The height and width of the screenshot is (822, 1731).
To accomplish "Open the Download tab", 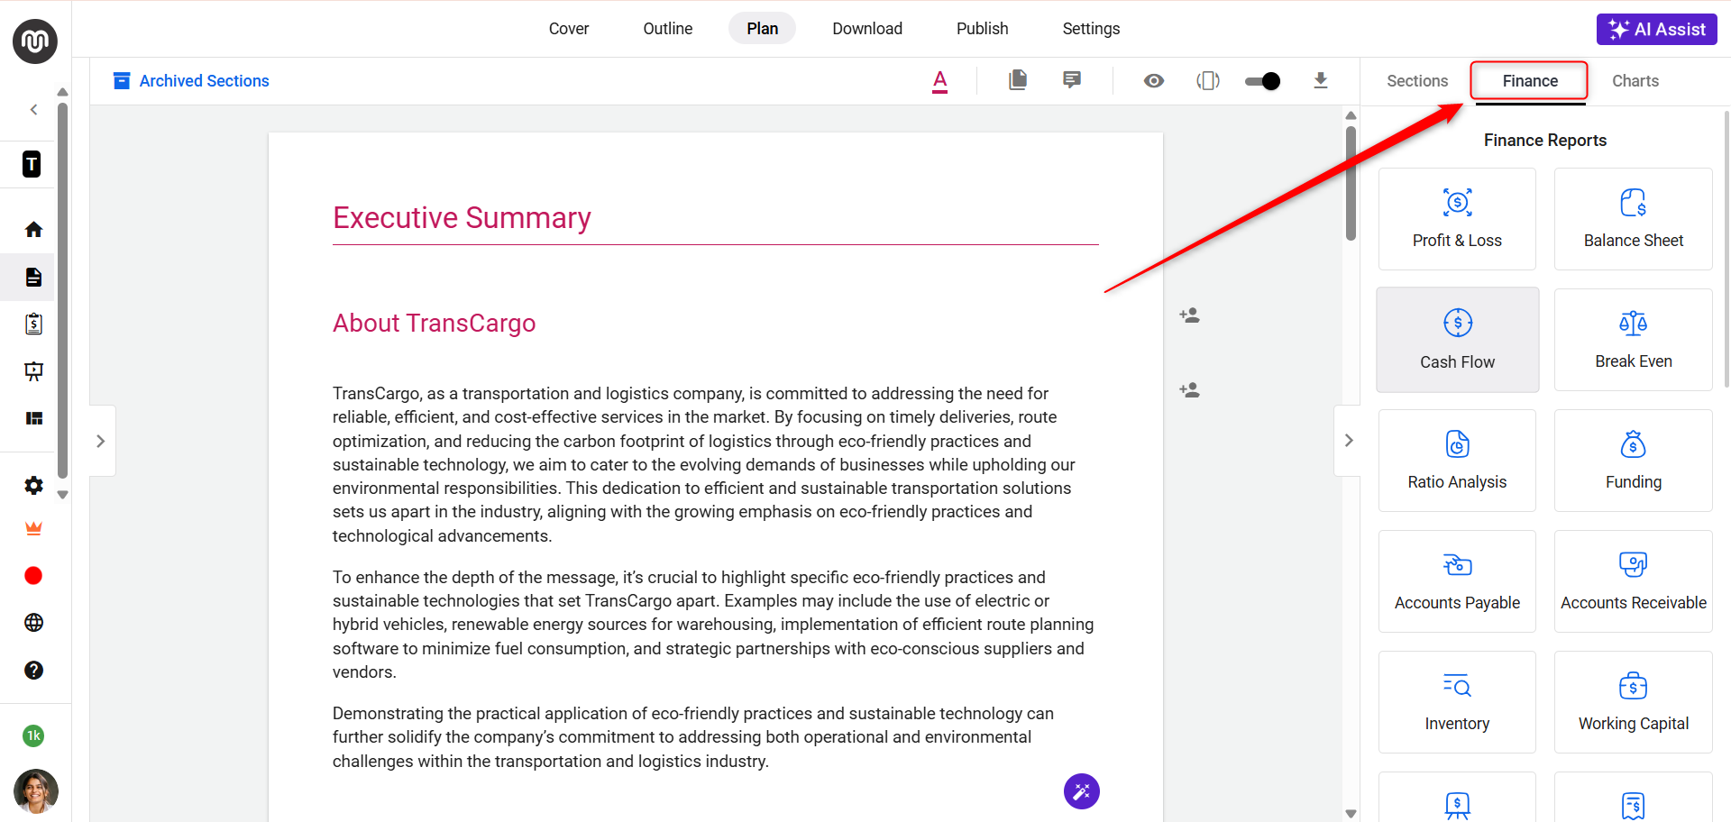I will click(867, 29).
